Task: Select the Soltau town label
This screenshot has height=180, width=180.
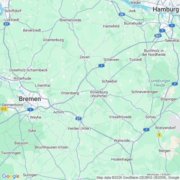Action: click(x=151, y=117)
